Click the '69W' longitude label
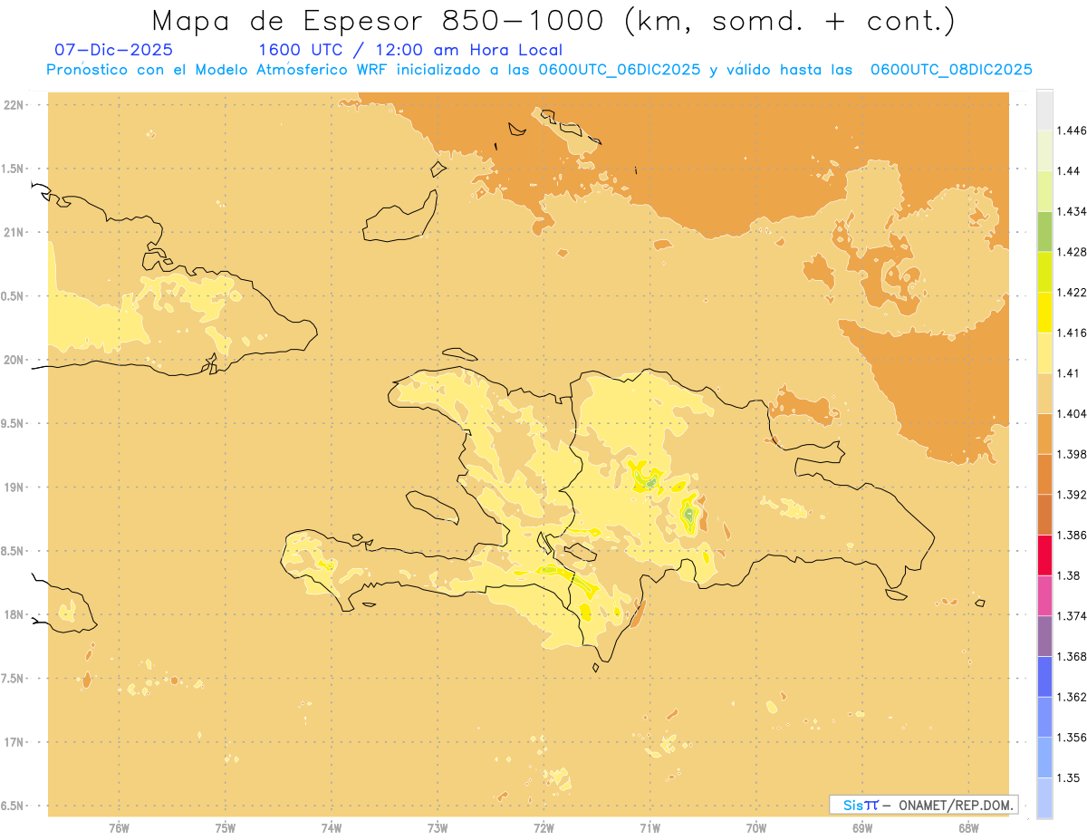 (862, 827)
